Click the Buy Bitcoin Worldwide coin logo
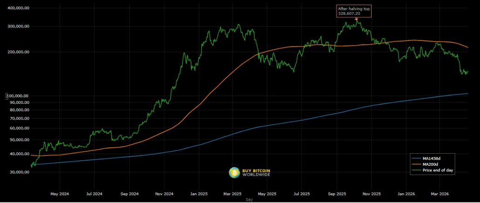This screenshot has height=203, width=480. 234,173
